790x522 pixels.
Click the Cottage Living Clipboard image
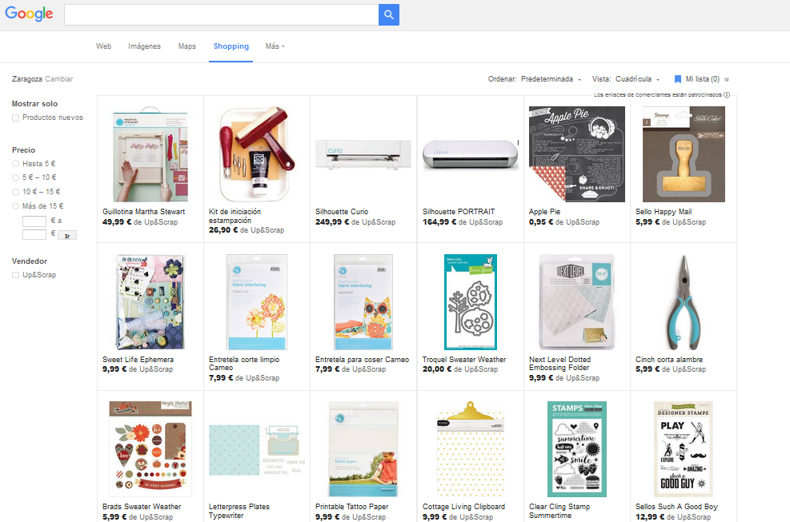(x=471, y=449)
